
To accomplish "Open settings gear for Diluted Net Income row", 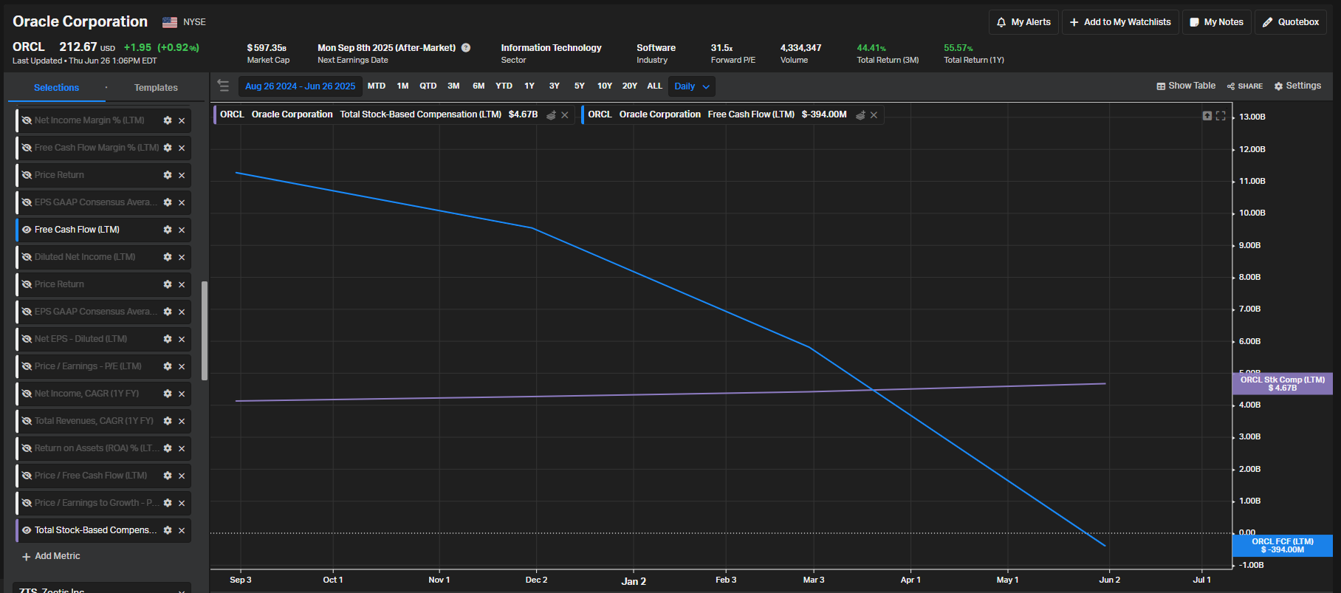I will (x=168, y=257).
